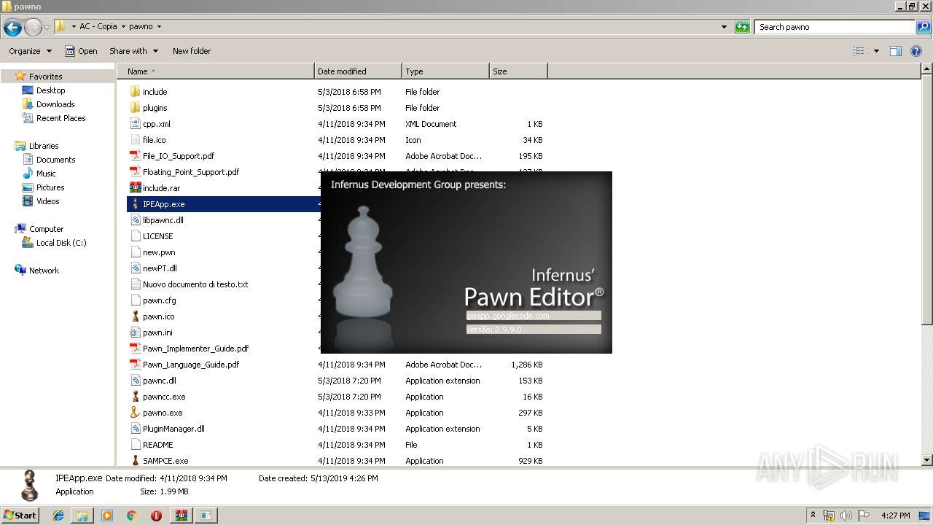Select Network in navigation pane
Screen dimensions: 933x525
coord(44,271)
